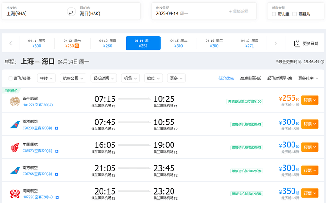Screen dimensions: 326x203
Task: Sort results by 低价优先
Action: pos(225,78)
